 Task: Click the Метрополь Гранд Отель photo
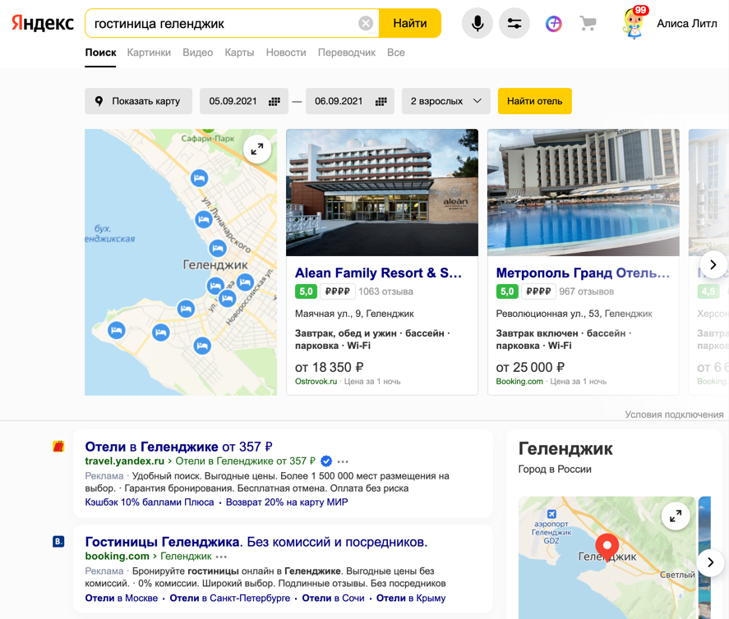583,192
